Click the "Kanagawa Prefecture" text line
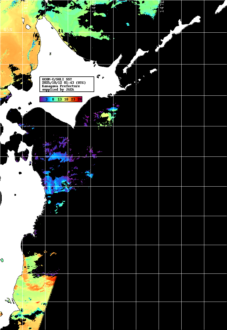Screen dimensions: 227x330 click(x=61, y=86)
